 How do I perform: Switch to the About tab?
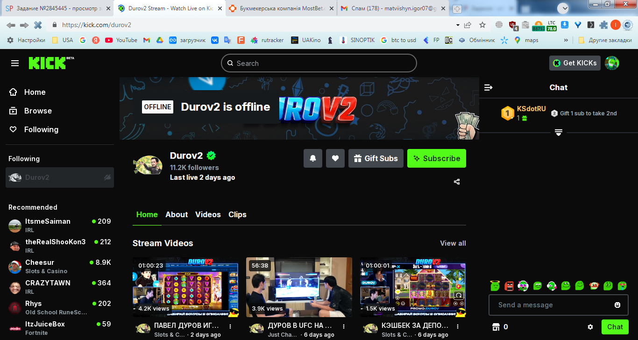[177, 214]
